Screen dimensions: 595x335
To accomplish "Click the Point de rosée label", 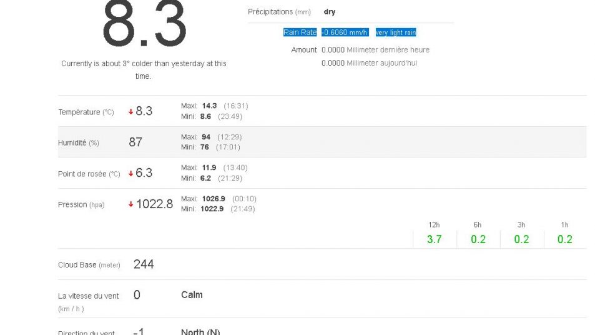I will tap(89, 174).
